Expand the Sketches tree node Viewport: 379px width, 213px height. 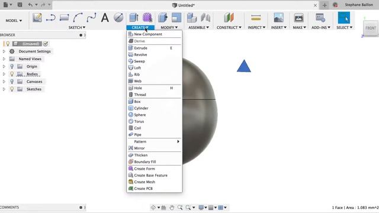(x=4, y=89)
